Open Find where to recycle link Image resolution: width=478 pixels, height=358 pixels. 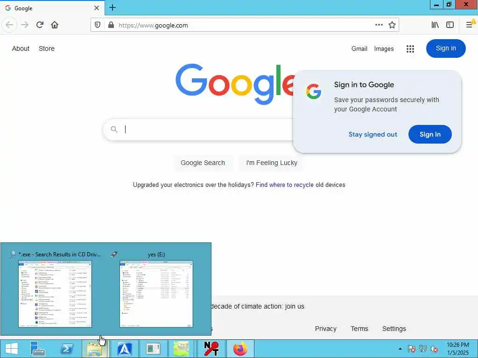pyautogui.click(x=284, y=185)
